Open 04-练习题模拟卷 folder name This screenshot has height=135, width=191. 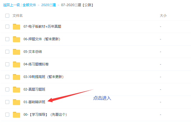point(36,64)
